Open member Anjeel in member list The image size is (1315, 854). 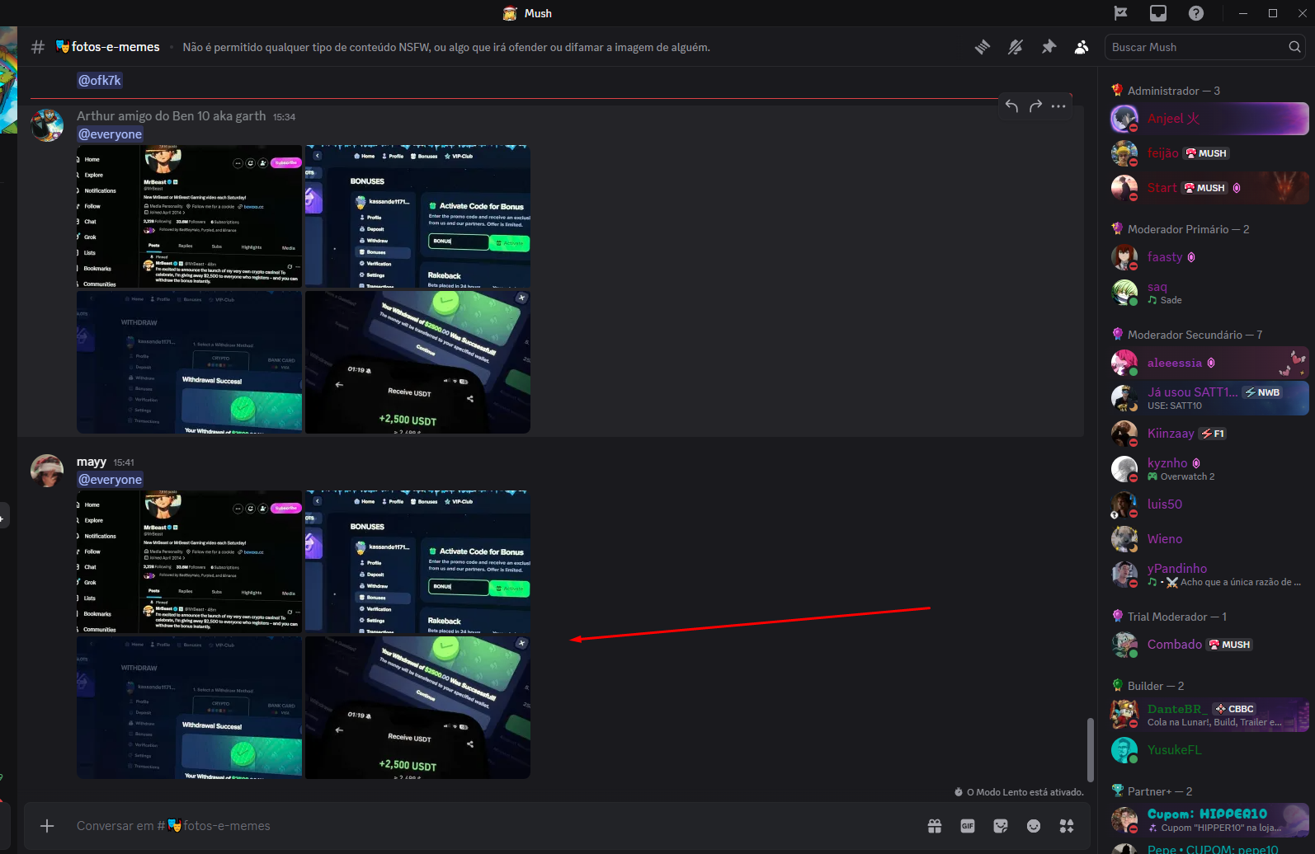point(1209,119)
